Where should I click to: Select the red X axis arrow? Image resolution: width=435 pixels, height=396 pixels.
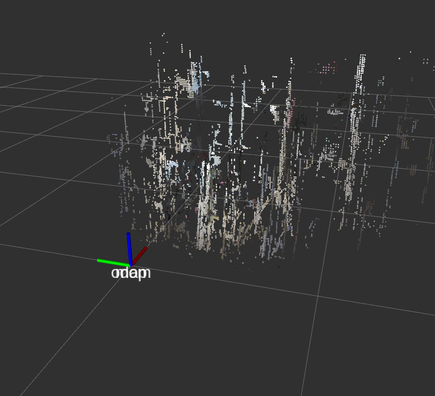[140, 256]
